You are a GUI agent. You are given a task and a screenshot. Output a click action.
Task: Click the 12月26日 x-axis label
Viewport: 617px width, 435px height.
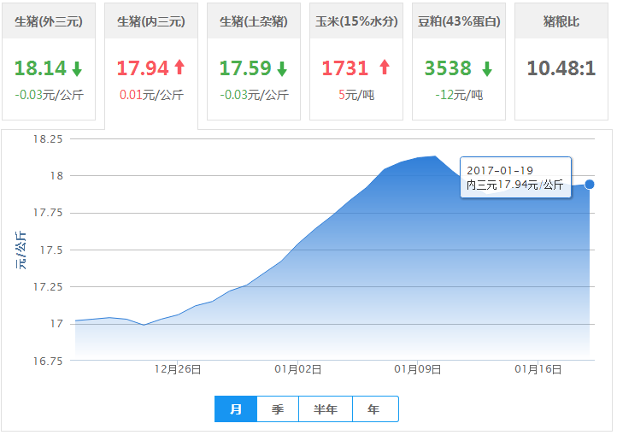pyautogui.click(x=178, y=370)
